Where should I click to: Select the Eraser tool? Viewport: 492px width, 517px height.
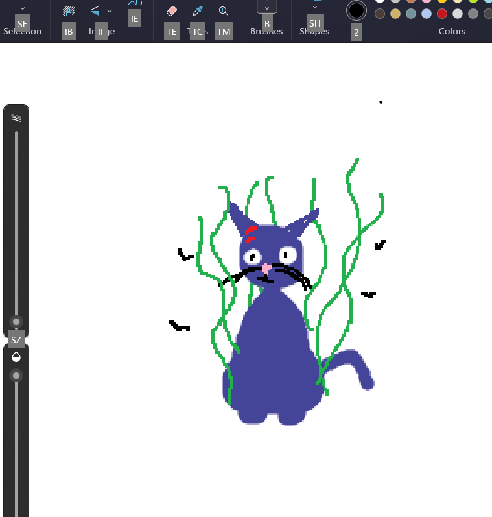tap(172, 11)
